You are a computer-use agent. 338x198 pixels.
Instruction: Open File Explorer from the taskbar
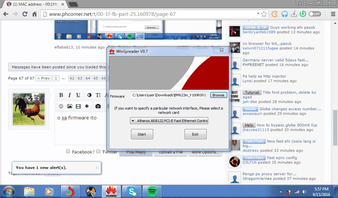tap(29, 191)
